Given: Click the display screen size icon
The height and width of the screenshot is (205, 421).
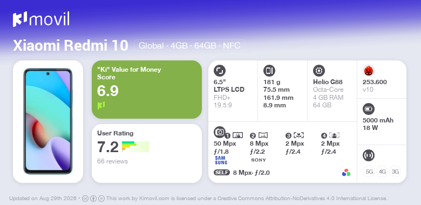Looking at the screenshot, I should tap(220, 71).
